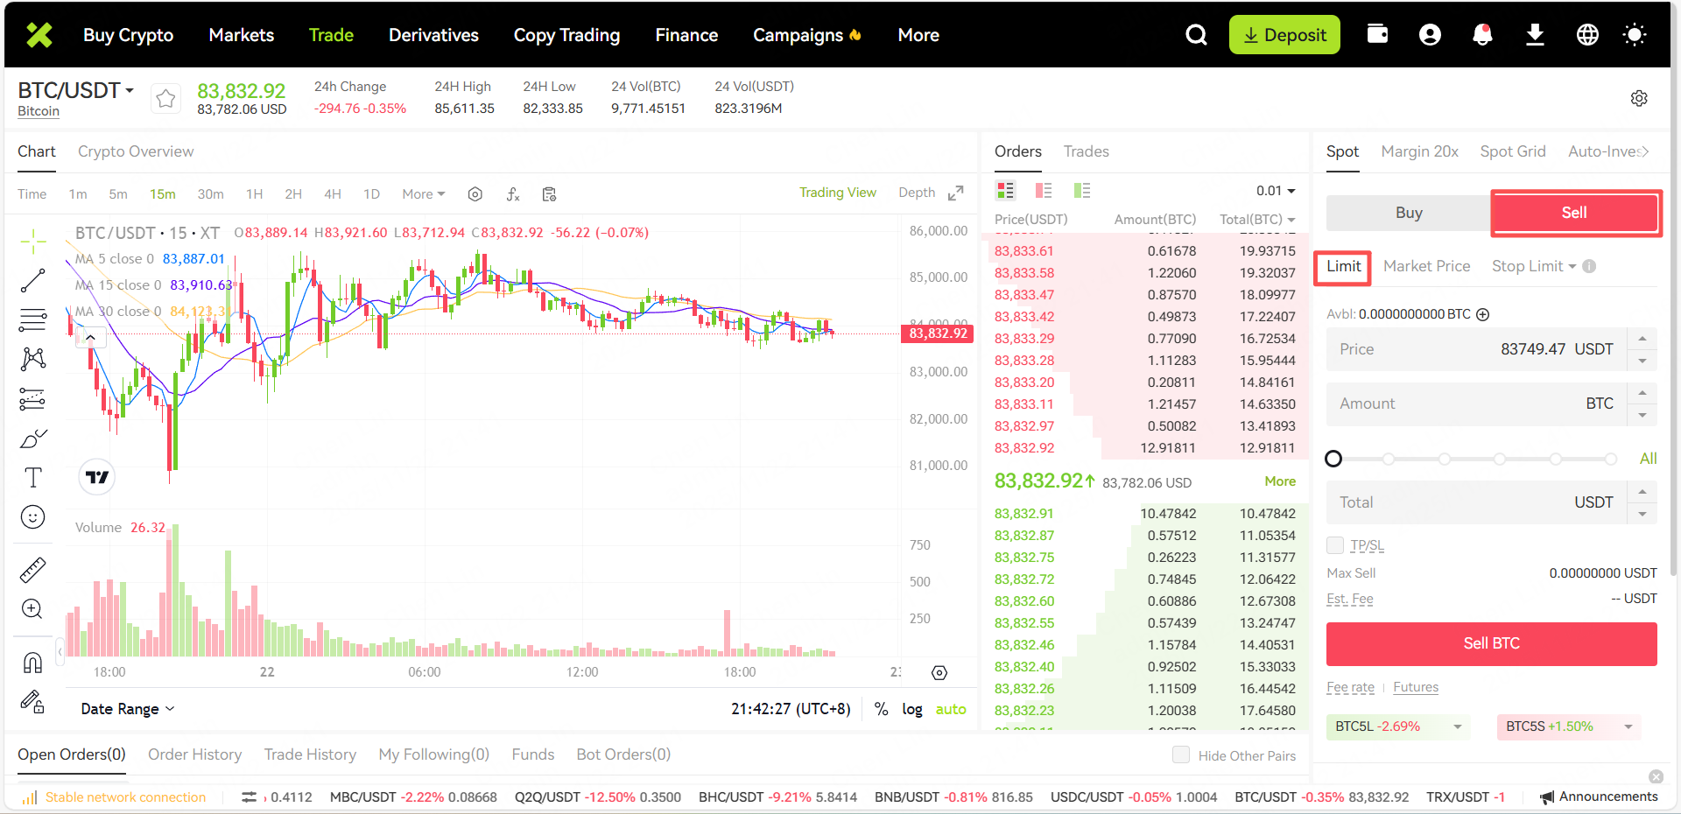Viewport: 1681px width, 814px height.
Task: Expand the 0.01 price precision dropdown
Action: coord(1276,191)
